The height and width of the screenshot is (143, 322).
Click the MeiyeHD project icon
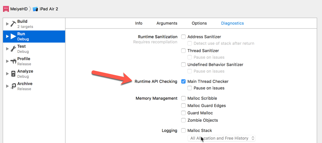tap(6, 9)
